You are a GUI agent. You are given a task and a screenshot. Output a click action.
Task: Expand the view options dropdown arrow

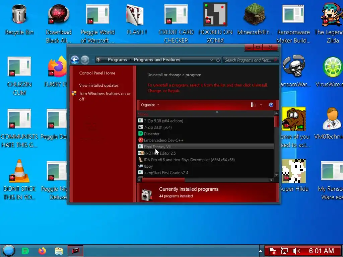coord(261,105)
